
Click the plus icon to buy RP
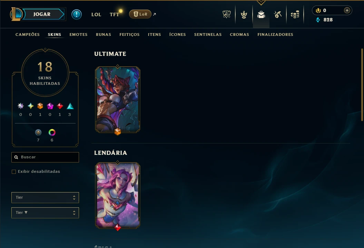tap(347, 10)
